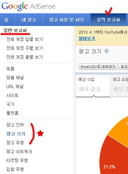Select the 사이트 report
Screen dimensions: 128x174
click(12, 95)
